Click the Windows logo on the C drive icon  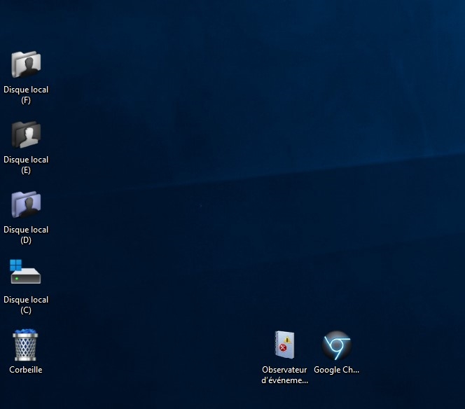click(16, 265)
